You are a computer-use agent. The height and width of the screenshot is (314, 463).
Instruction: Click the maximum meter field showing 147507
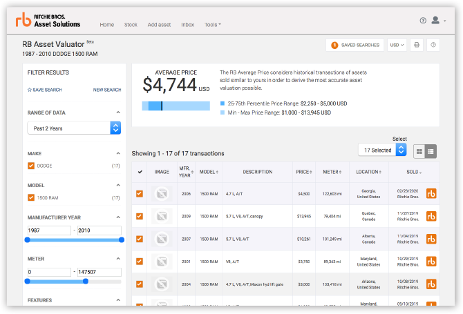tap(100, 272)
